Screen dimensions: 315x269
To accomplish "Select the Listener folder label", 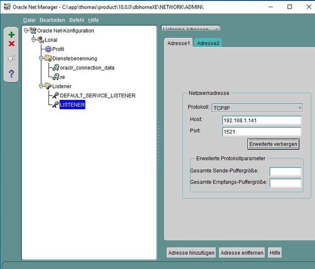I will [x=62, y=86].
